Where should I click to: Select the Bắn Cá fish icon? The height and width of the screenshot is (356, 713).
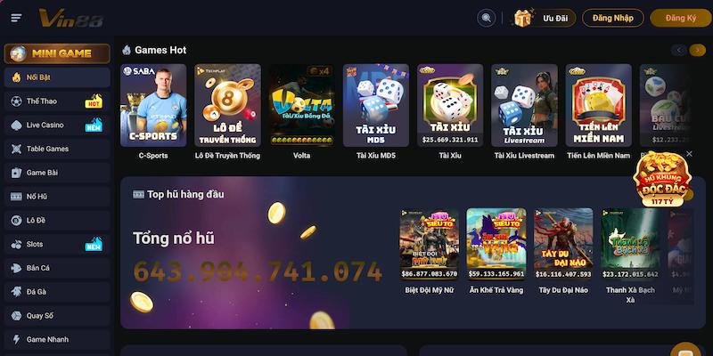(x=16, y=269)
